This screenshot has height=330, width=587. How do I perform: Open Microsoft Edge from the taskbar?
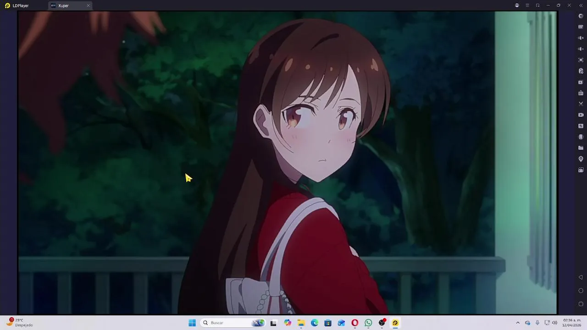pyautogui.click(x=315, y=323)
